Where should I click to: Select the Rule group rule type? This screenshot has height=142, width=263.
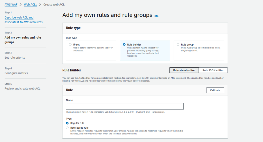pyautogui.click(x=178, y=45)
